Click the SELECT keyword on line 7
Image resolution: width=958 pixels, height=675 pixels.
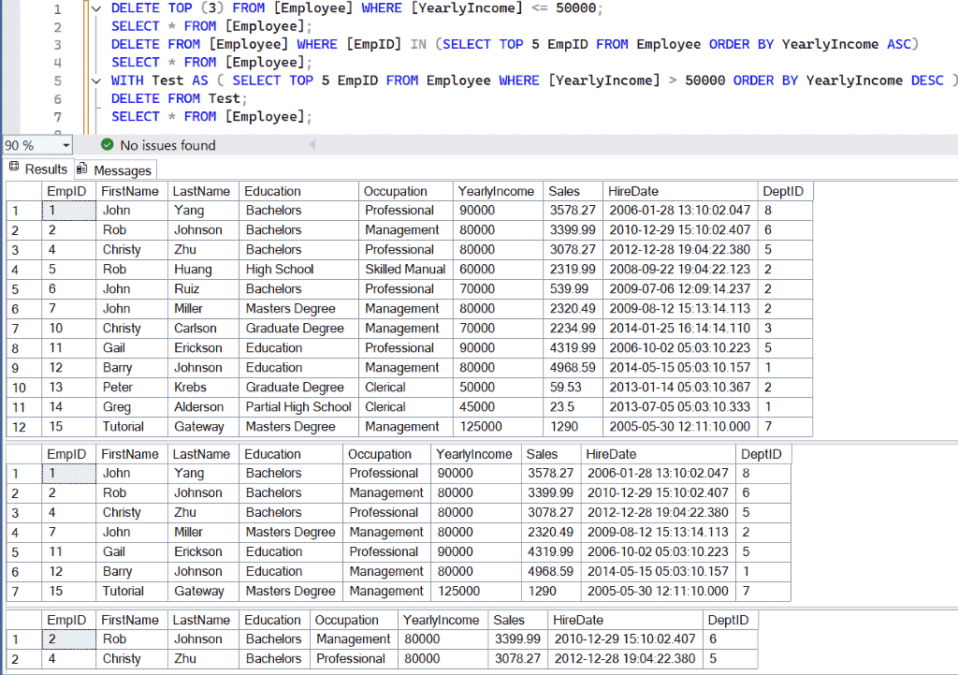135,115
